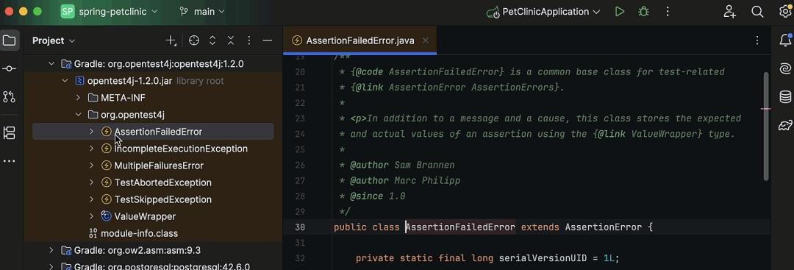The width and height of the screenshot is (794, 270).
Task: Collapse all items in Project tree
Action: tap(231, 40)
